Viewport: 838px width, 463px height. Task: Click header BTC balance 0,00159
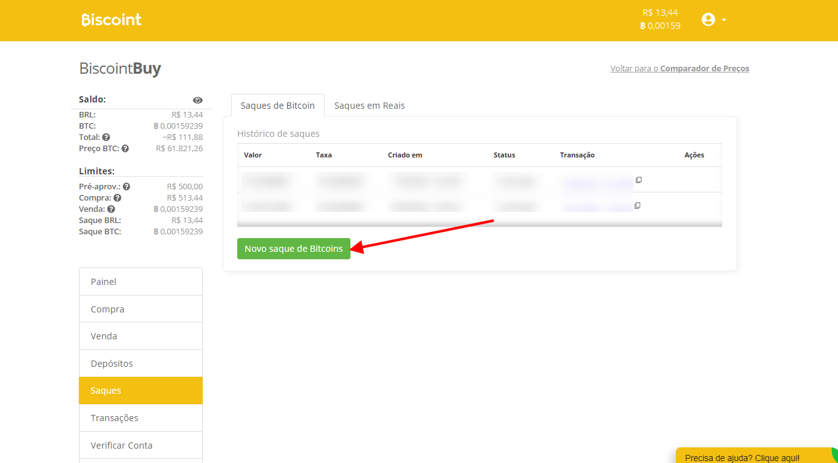tap(660, 26)
